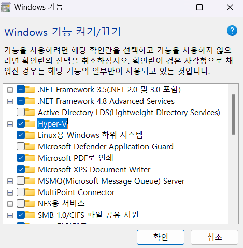Click folder icon beside Active Directory LDS

tap(30, 112)
